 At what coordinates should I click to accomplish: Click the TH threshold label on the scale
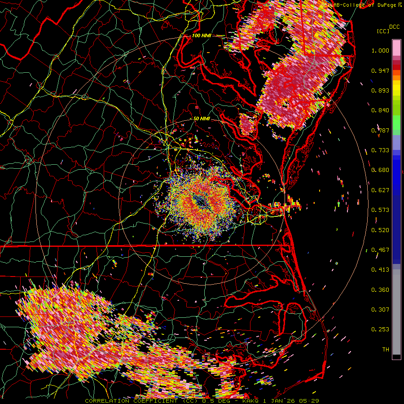tap(386, 350)
